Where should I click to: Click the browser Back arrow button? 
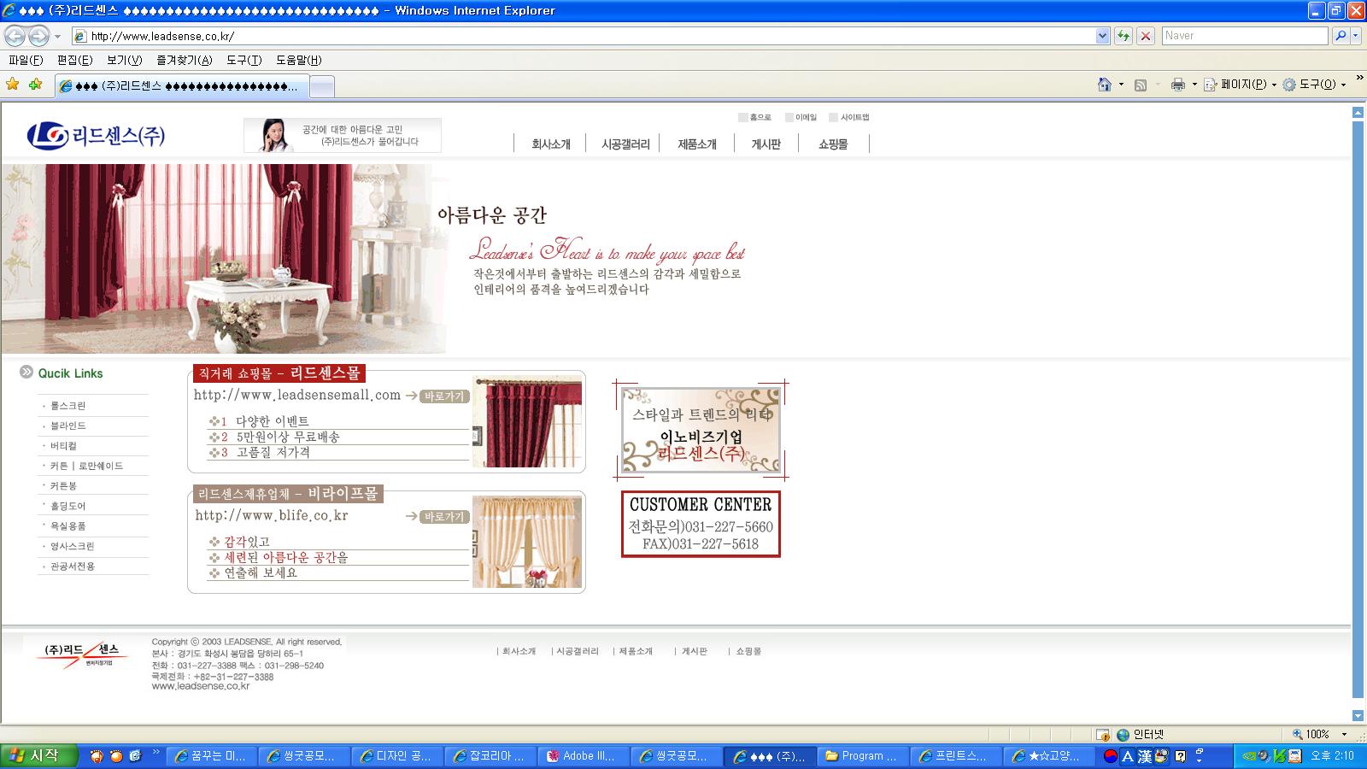pos(15,36)
